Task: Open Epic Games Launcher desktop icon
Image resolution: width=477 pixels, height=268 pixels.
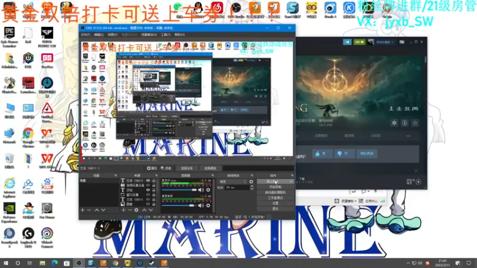Action: click(x=10, y=38)
